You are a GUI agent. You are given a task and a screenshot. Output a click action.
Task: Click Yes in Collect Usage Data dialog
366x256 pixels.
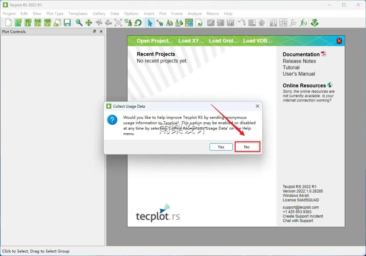click(x=221, y=147)
